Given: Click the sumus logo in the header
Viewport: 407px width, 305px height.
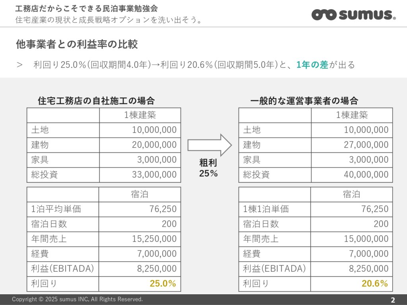Looking at the screenshot, I should click(x=353, y=15).
